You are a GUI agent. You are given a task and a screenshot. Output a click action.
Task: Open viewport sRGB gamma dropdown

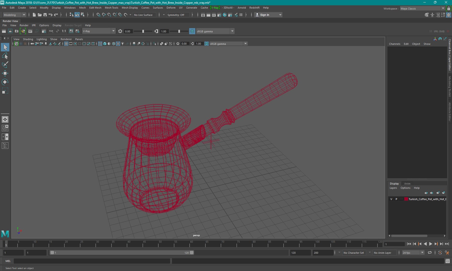[228, 44]
